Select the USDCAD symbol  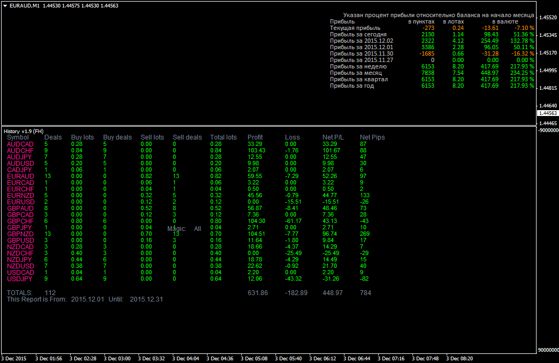[21, 273]
